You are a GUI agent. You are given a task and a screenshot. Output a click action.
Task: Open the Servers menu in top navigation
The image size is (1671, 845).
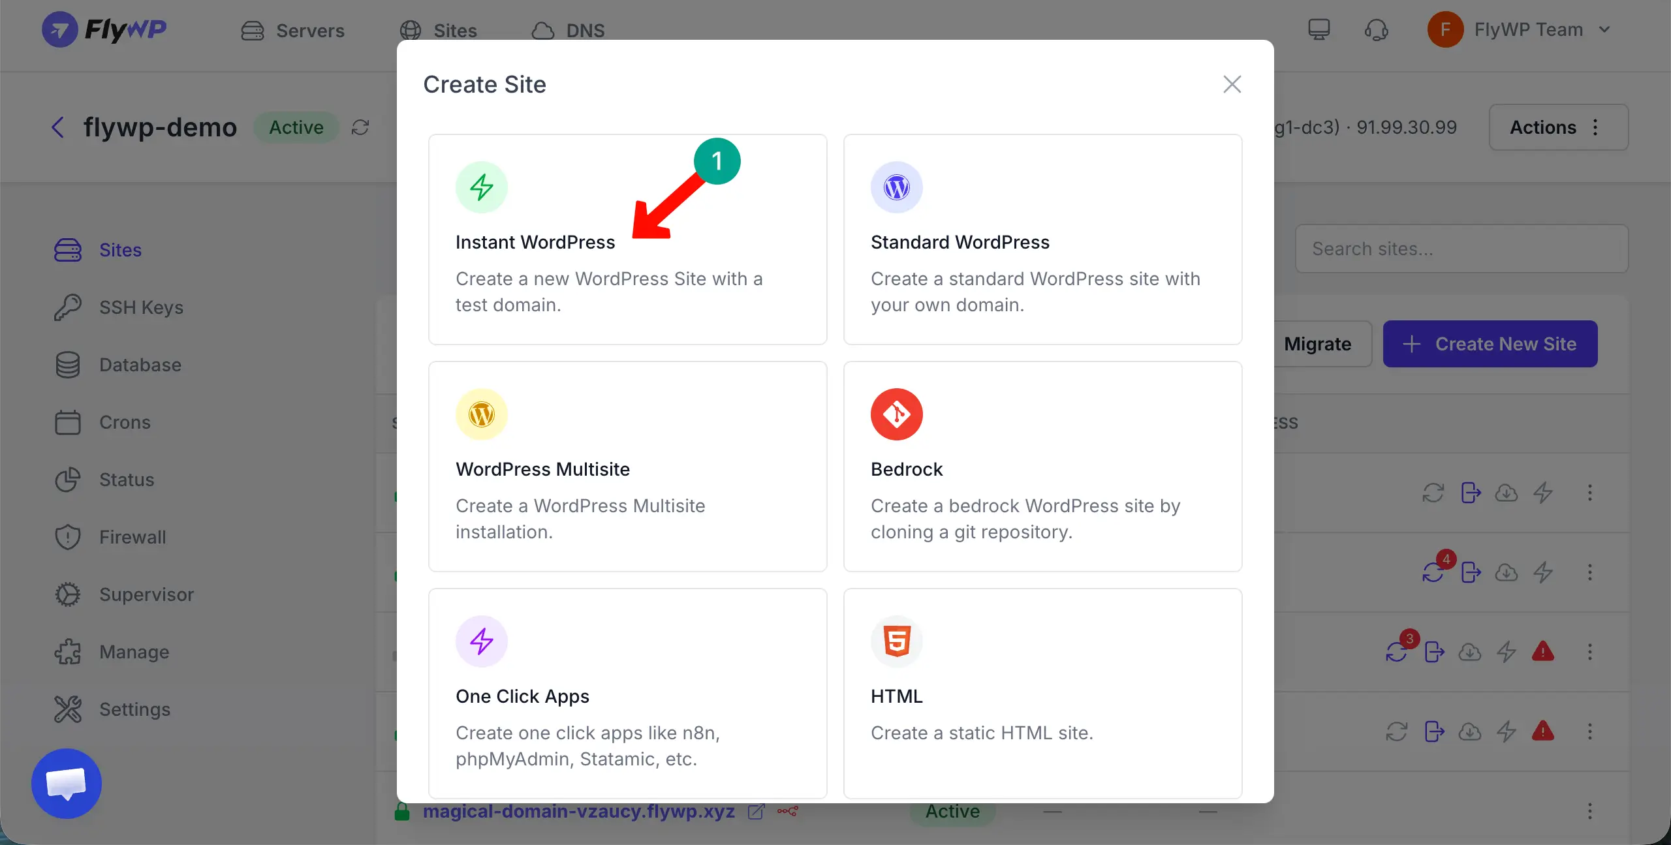(x=292, y=30)
